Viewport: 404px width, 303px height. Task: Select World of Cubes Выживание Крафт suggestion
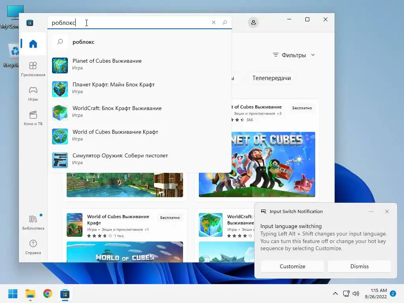point(139,136)
